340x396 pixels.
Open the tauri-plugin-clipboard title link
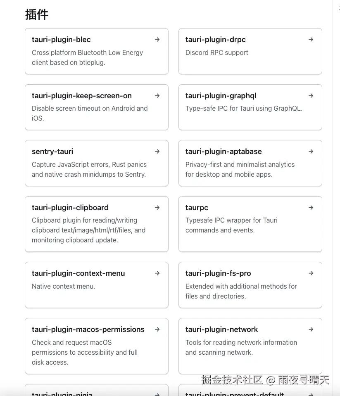[70, 208]
